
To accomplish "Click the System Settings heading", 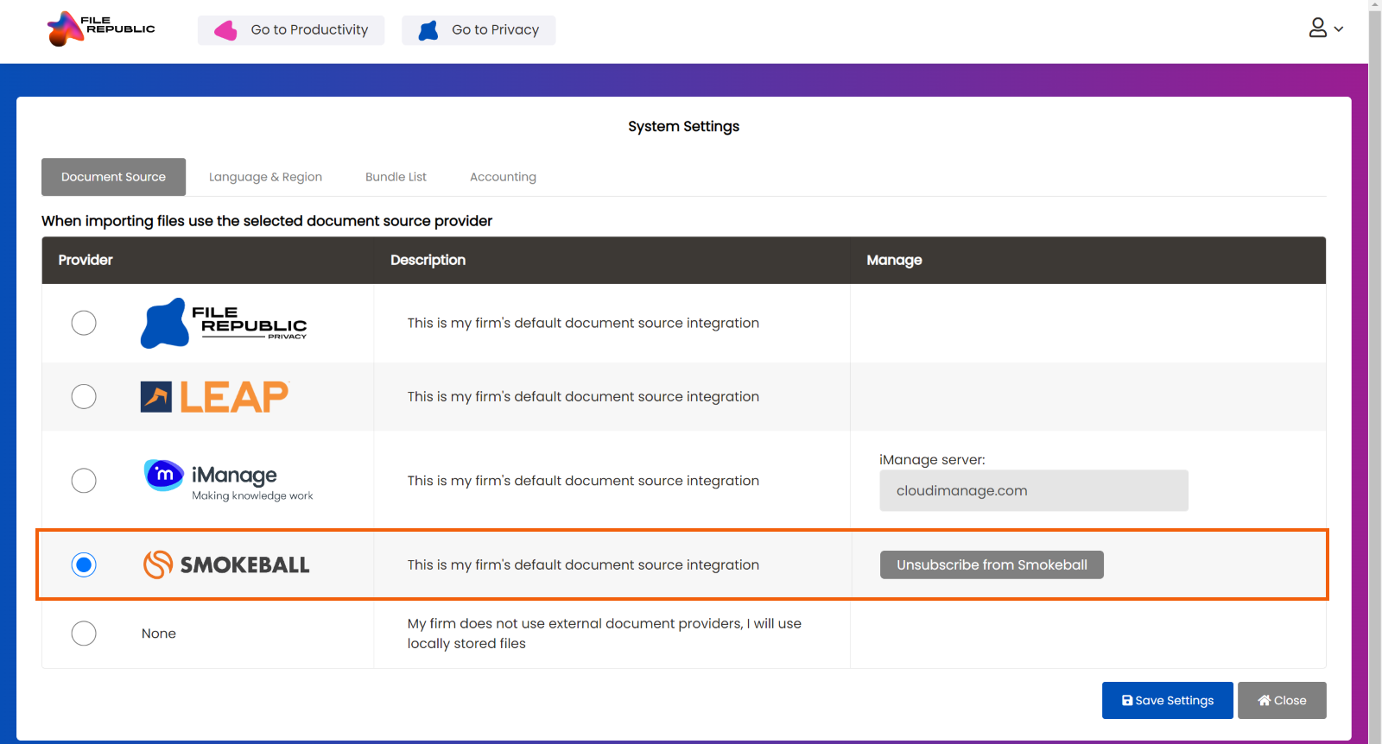I will (683, 126).
